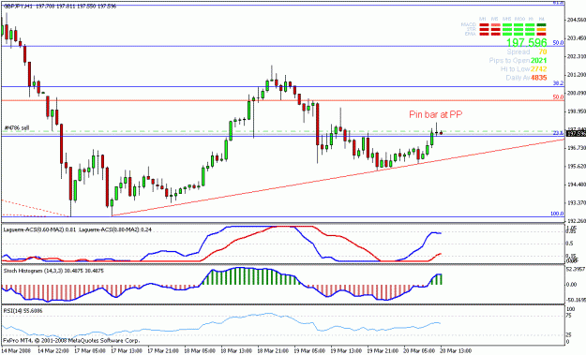This screenshot has height=355, width=586.
Task: Click the 38.2 Fibonacci level label
Action: [558, 83]
